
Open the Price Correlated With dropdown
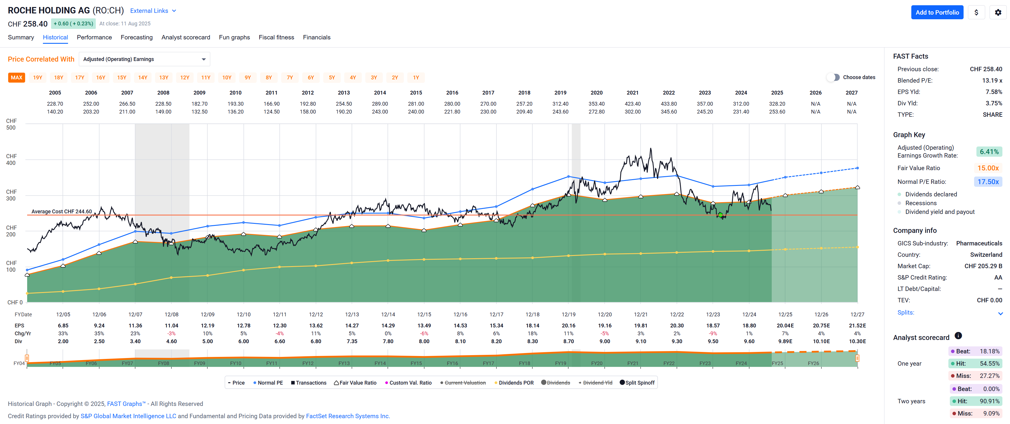144,59
